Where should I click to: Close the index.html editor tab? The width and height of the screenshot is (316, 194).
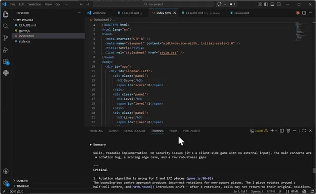pyautogui.click(x=175, y=13)
